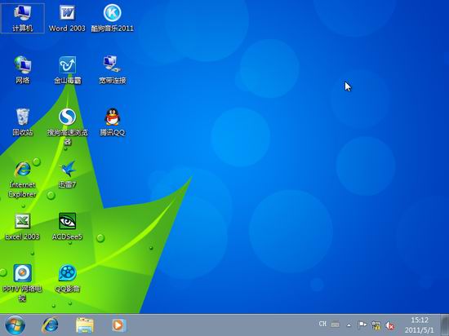Open Action Center flag icon
Viewport: 449px width, 336px height.
click(x=362, y=325)
